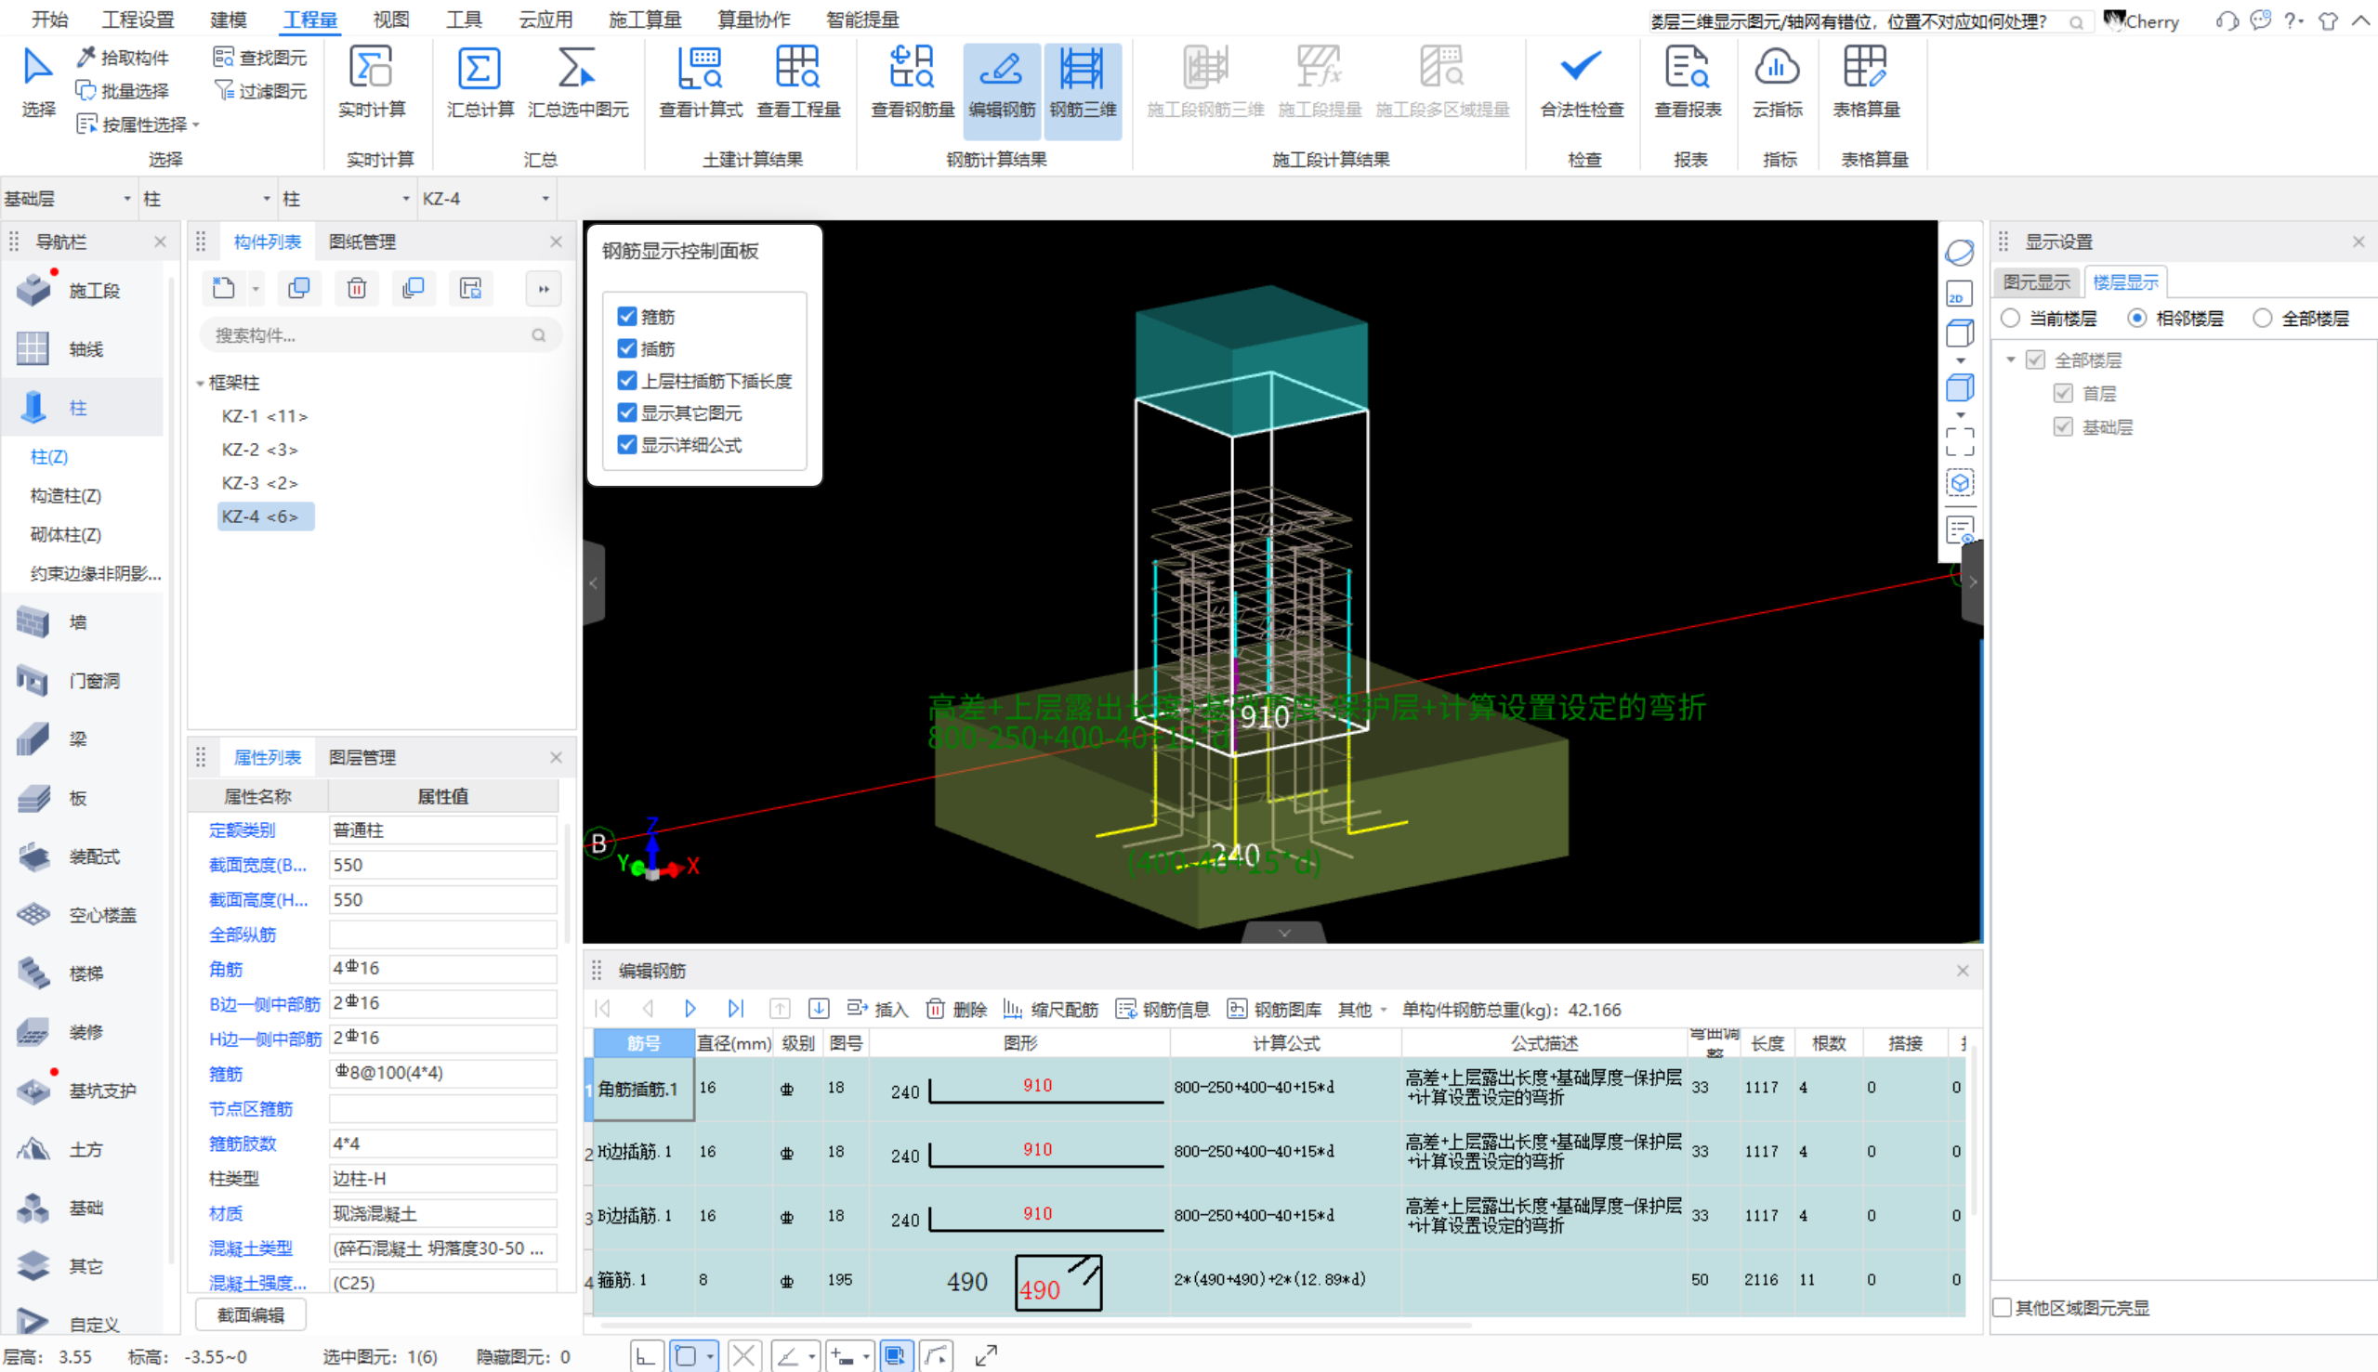This screenshot has height=1372, width=2378.
Task: Run 合法性检查 check
Action: (x=1582, y=83)
